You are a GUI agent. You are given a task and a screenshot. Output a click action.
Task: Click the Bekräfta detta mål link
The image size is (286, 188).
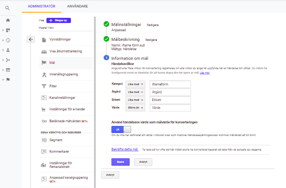pyautogui.click(x=125, y=149)
